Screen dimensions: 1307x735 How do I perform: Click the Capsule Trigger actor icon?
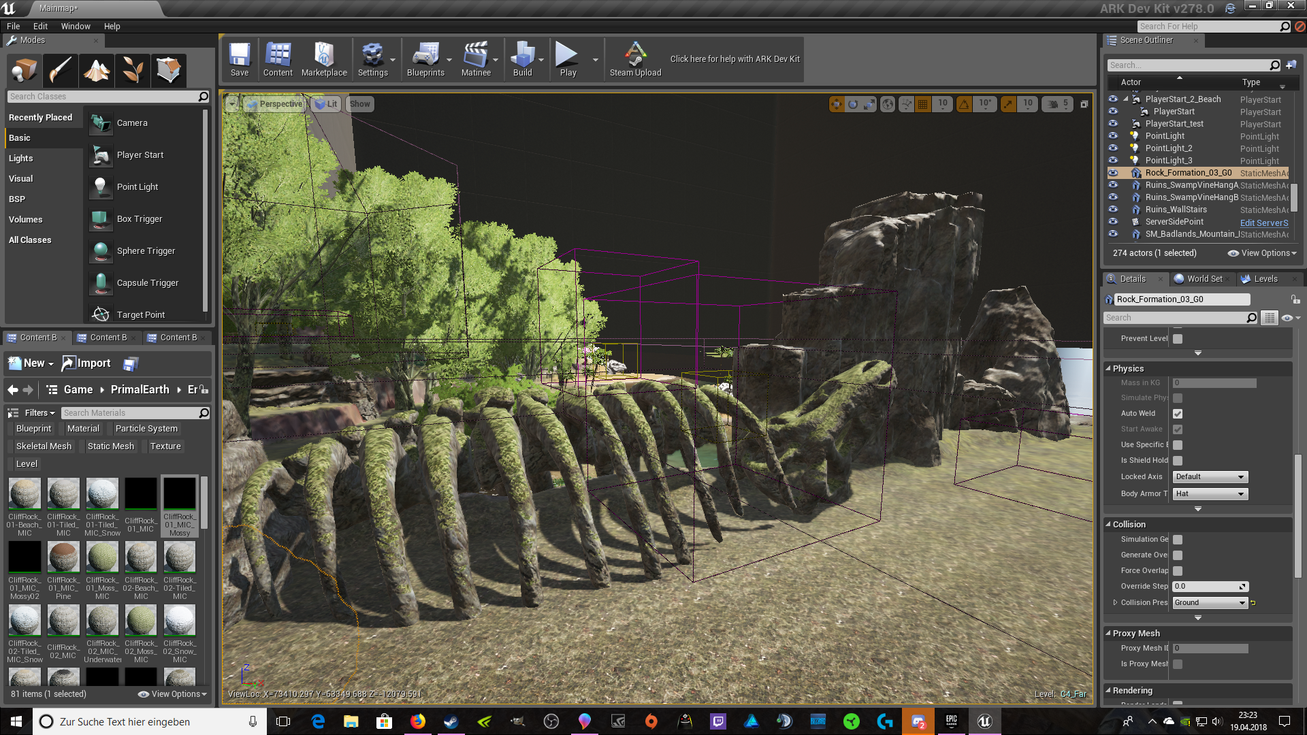pos(101,283)
